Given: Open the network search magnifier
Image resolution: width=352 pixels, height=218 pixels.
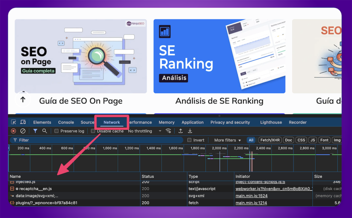Looking at the screenshot, I should coord(44,131).
